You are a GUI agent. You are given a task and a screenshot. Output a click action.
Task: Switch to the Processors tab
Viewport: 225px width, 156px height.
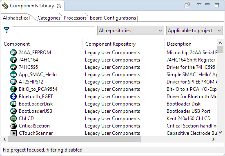click(x=75, y=18)
